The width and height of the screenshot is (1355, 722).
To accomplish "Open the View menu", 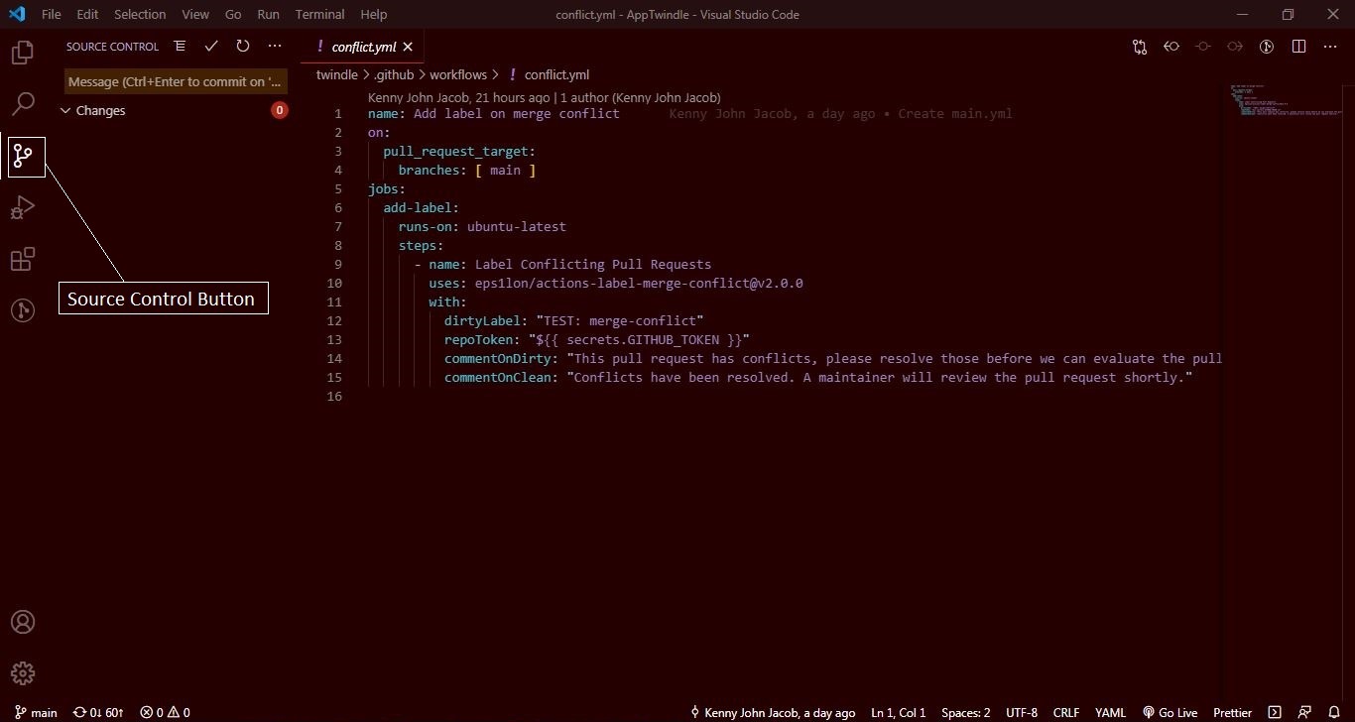I will coord(195,14).
